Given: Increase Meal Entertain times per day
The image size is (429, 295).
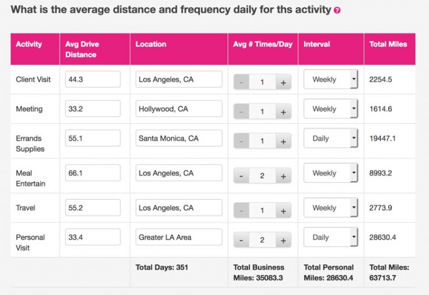Looking at the screenshot, I should (x=283, y=176).
